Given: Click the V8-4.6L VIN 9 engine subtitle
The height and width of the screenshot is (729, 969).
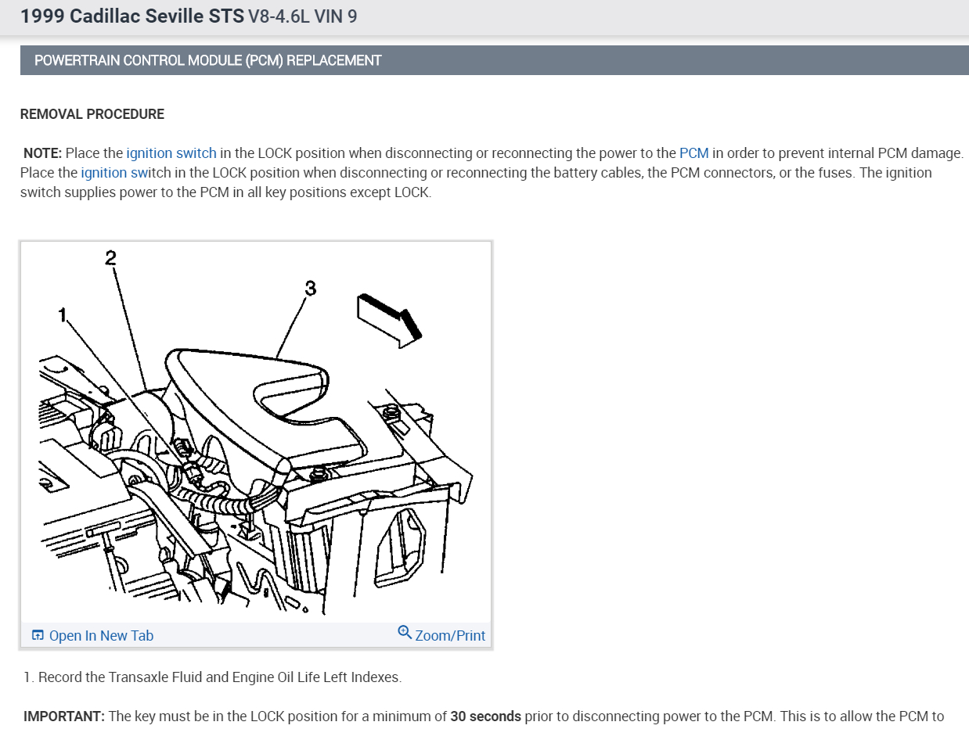Looking at the screenshot, I should coord(302,16).
